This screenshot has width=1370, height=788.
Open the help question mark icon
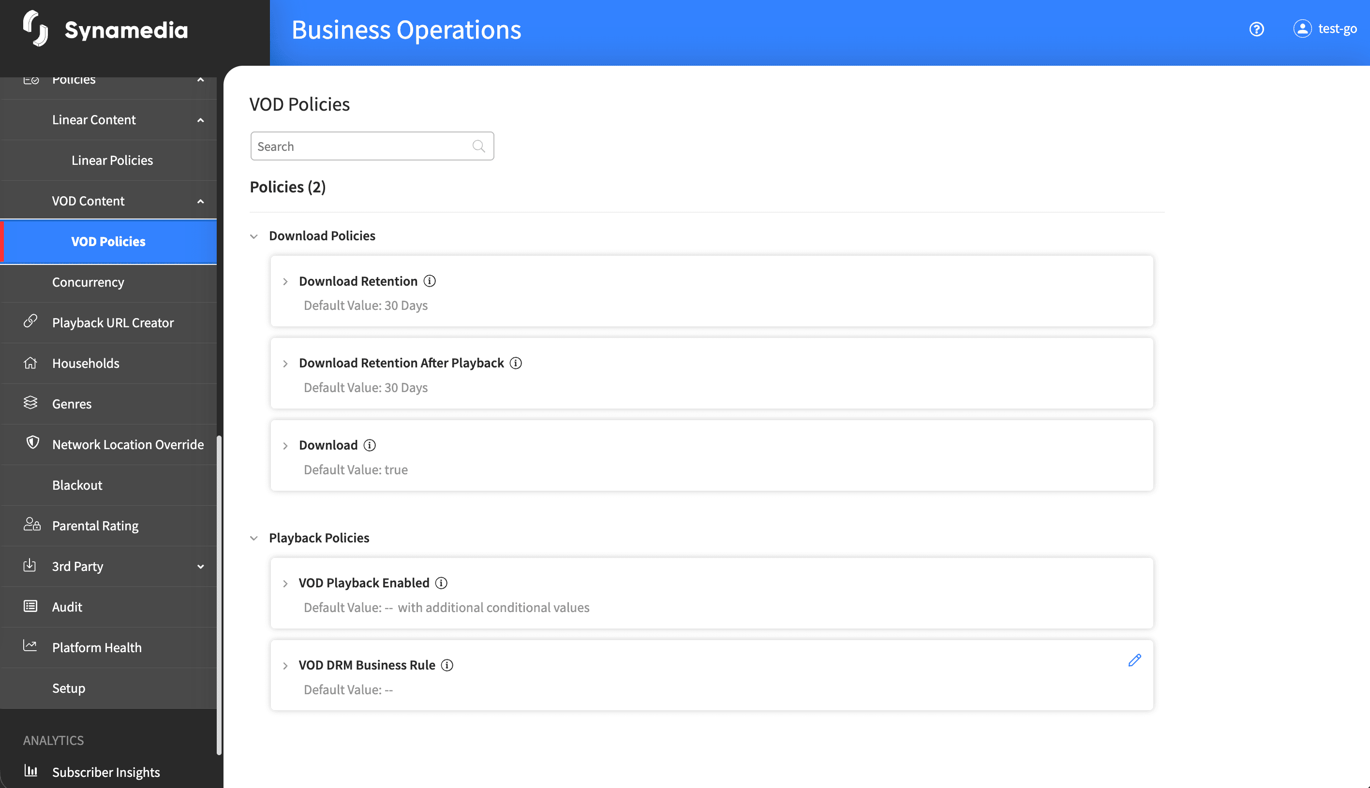coord(1256,29)
